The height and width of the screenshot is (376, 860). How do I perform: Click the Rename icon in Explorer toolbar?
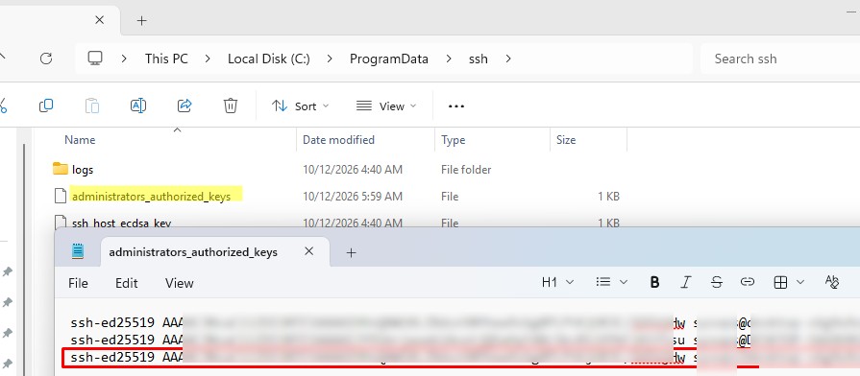coord(138,106)
